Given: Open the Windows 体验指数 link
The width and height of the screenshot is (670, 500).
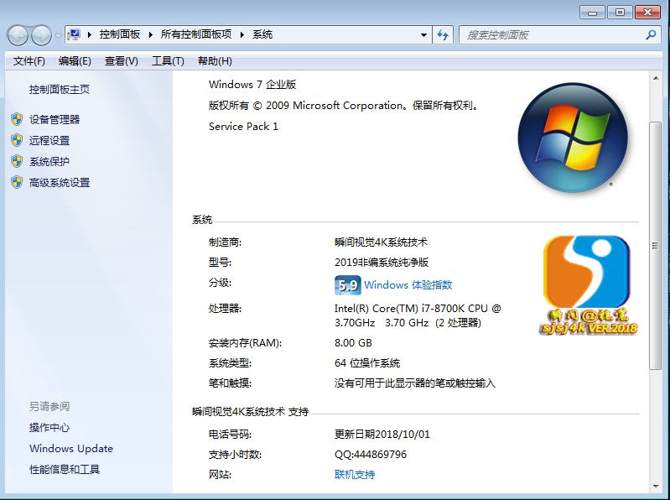Looking at the screenshot, I should point(408,285).
